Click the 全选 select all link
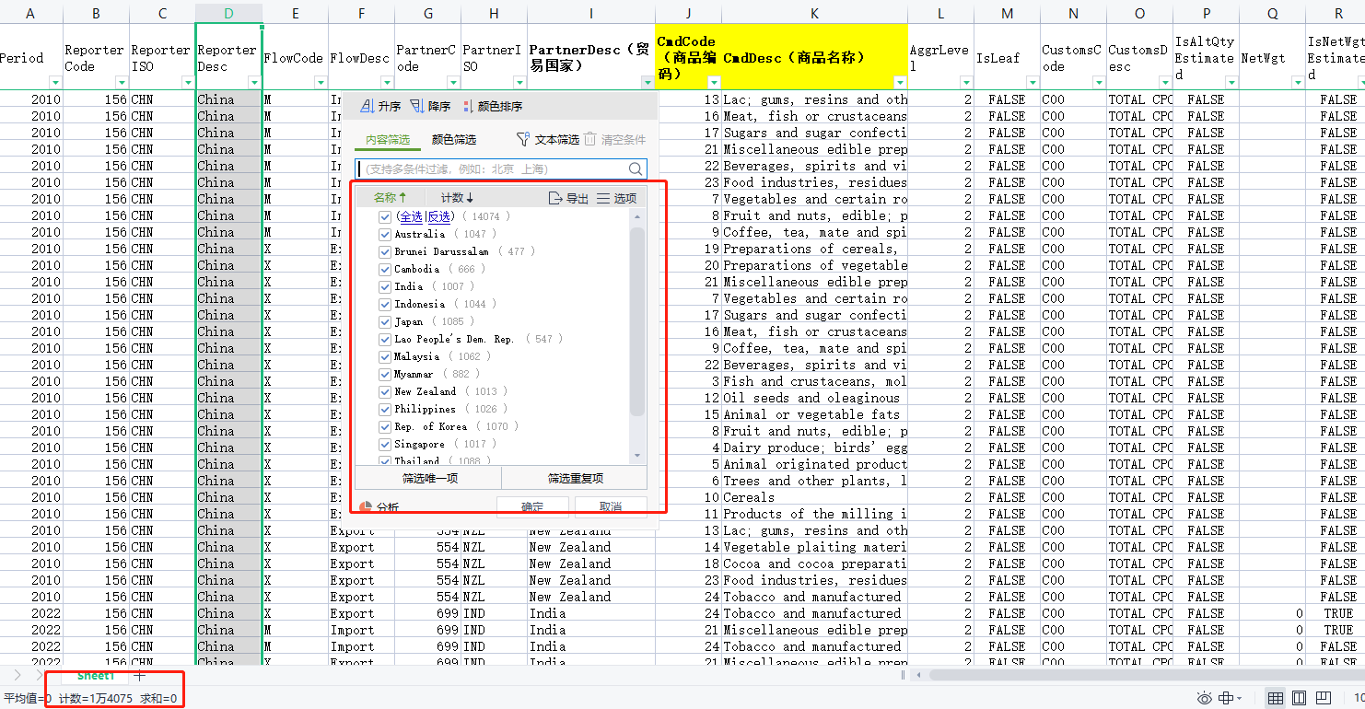This screenshot has width=1365, height=709. (x=411, y=216)
